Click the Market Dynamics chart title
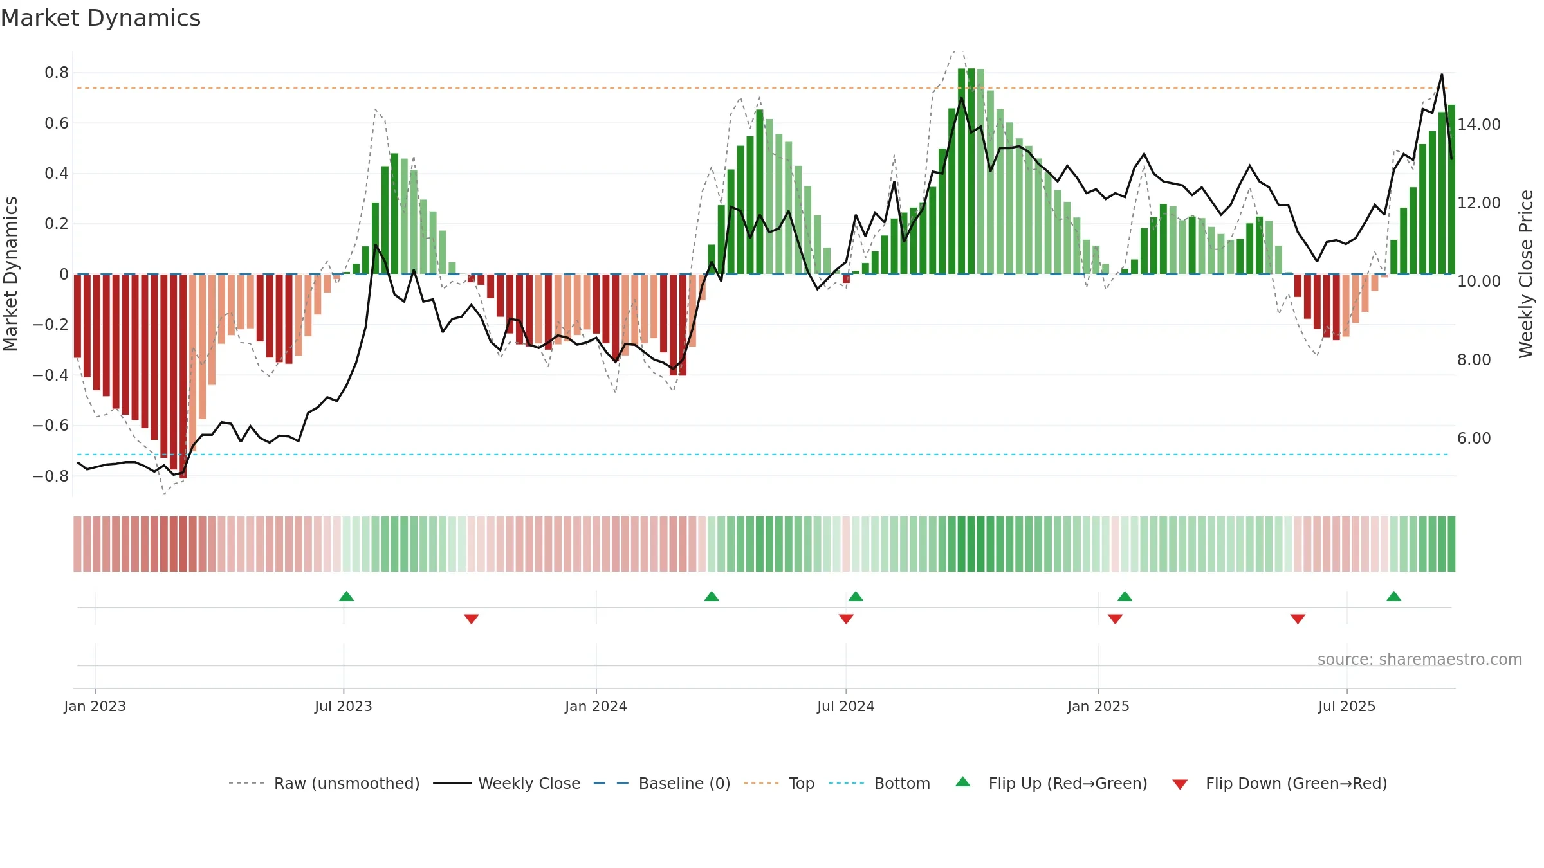The image size is (1544, 868). coord(101,18)
